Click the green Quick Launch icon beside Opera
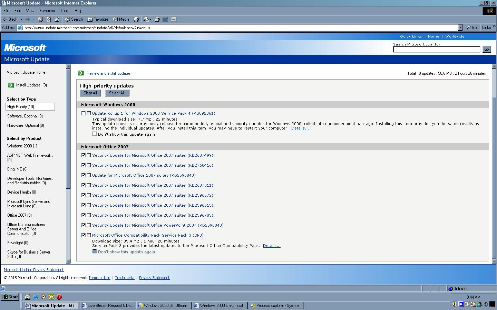Viewport: 497px width, 310px height. [51, 297]
